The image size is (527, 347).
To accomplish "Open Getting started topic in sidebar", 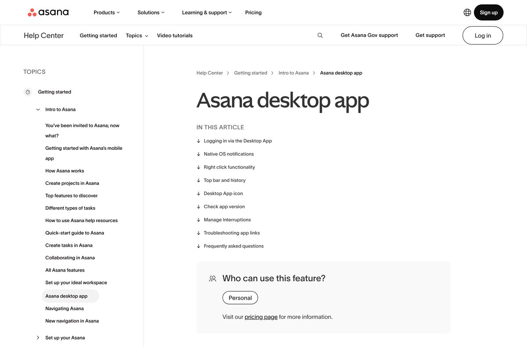I will [54, 92].
